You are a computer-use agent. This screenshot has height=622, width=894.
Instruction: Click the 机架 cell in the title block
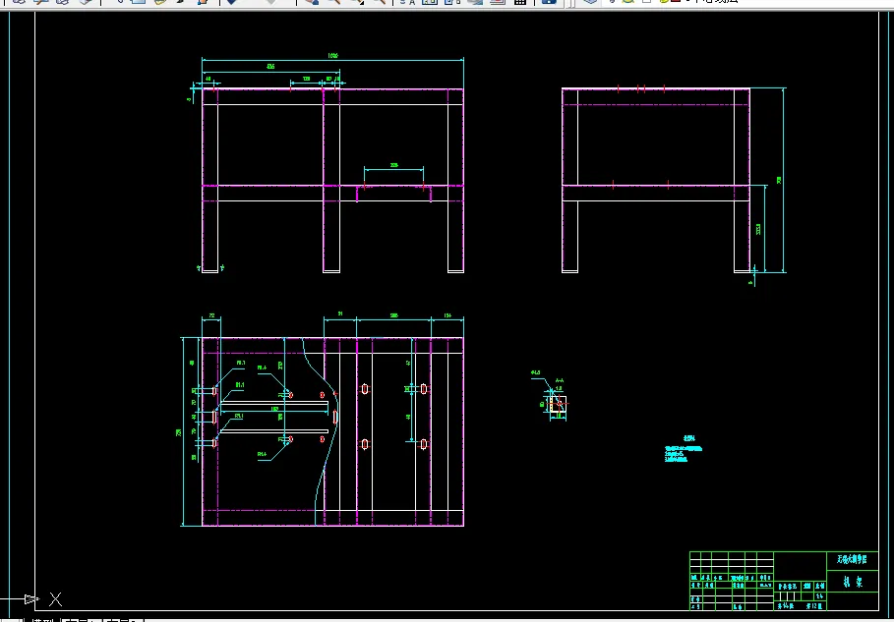point(853,582)
